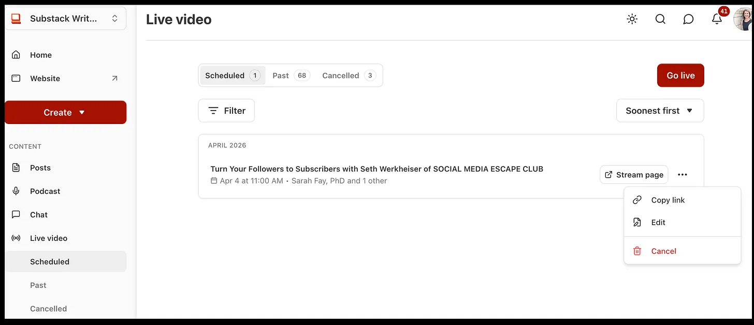Switch publications via the Substack Writers selector
Image resolution: width=754 pixels, height=325 pixels.
click(x=65, y=18)
